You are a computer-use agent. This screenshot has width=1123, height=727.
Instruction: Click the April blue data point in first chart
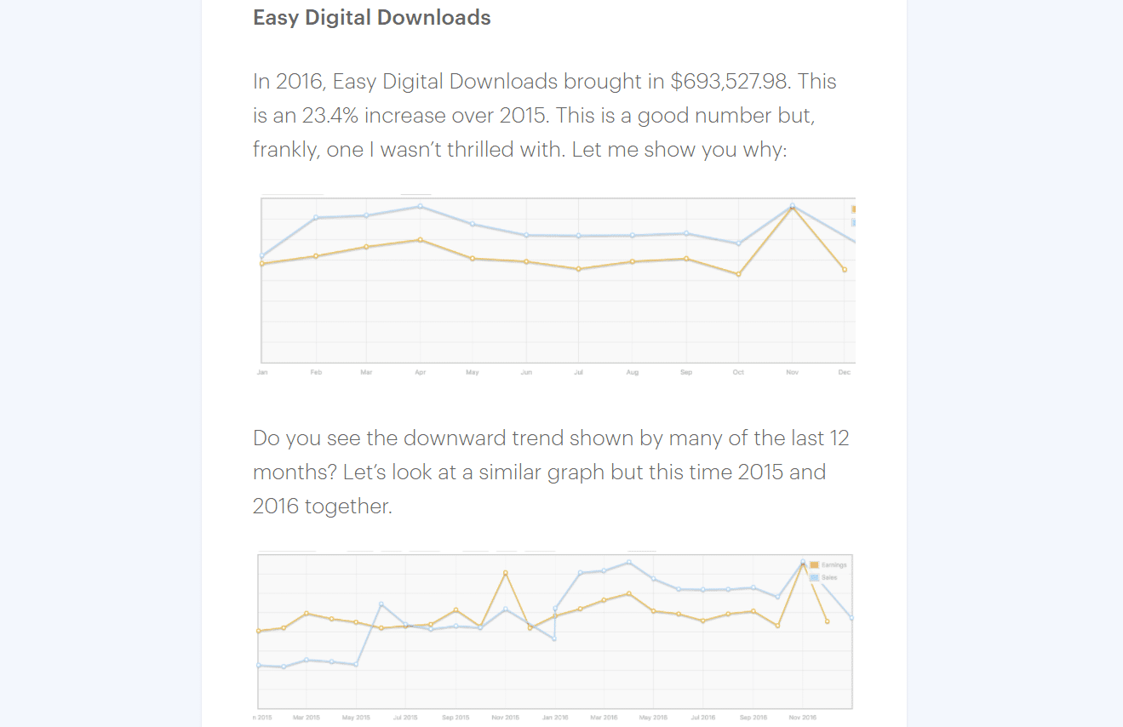tap(420, 206)
